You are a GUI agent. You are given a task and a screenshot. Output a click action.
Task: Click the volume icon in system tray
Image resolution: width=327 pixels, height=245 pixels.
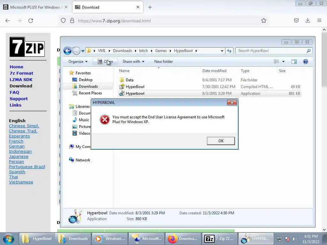point(294,239)
